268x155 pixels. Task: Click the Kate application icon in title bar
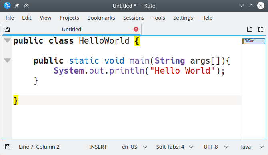click(x=7, y=6)
